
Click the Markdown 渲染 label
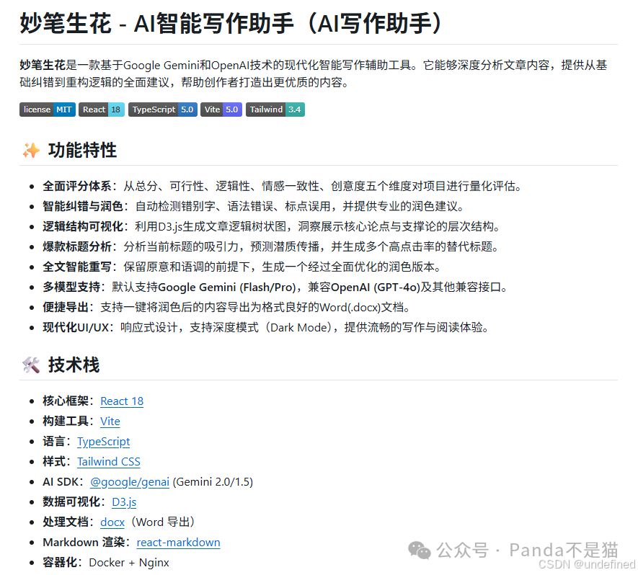pyautogui.click(x=84, y=543)
